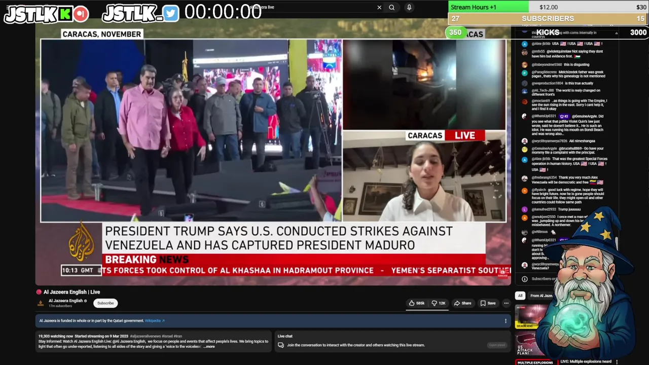
Task: Share the Al Jazeera live video
Action: point(462,303)
